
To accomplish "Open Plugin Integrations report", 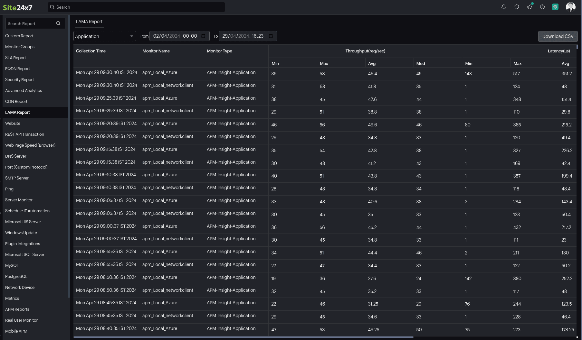I will (23, 244).
